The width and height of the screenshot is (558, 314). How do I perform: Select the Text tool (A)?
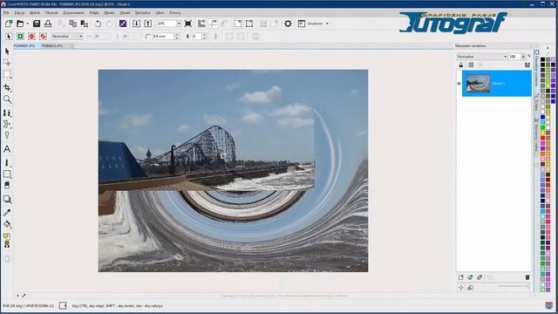click(7, 149)
